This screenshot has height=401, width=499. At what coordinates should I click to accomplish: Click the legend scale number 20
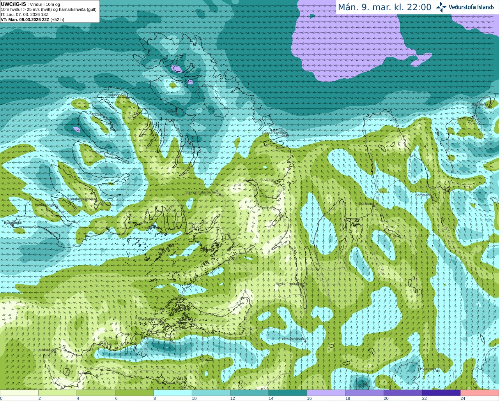click(x=386, y=398)
